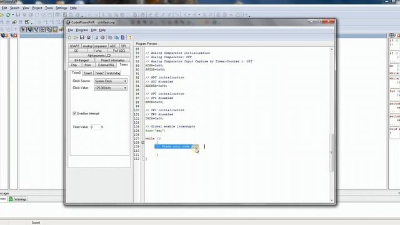400x225 pixels.
Task: Open the View menu in the main IDE window
Action: click(x=26, y=8)
